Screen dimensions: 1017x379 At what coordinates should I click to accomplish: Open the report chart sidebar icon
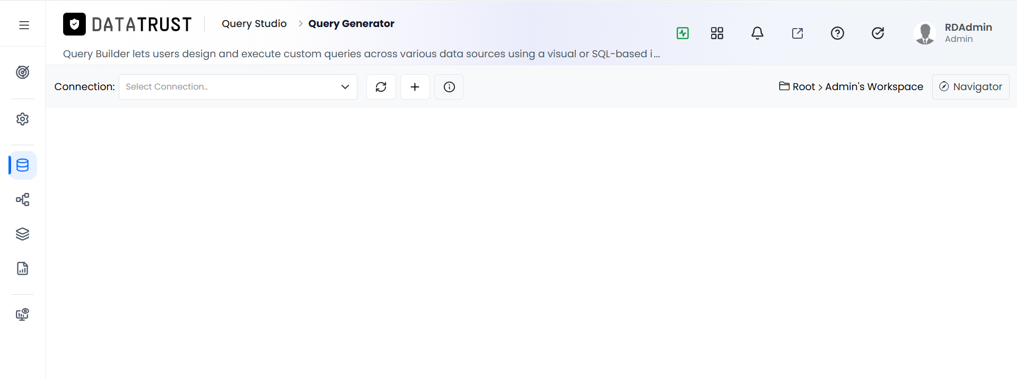coord(22,268)
